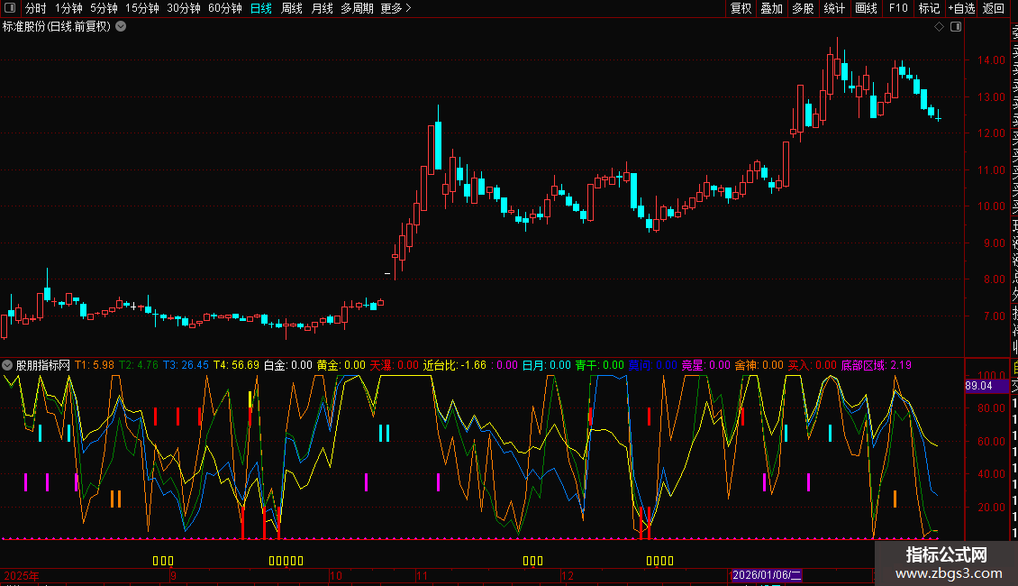Switch to 分时 intraday view
This screenshot has height=586, width=1018.
click(35, 8)
